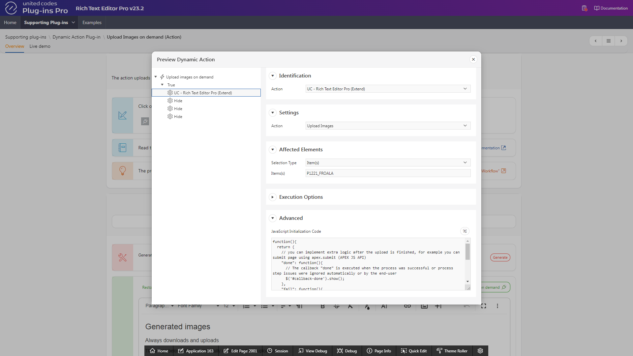
Task: Expand the Execution Options section
Action: click(x=273, y=197)
